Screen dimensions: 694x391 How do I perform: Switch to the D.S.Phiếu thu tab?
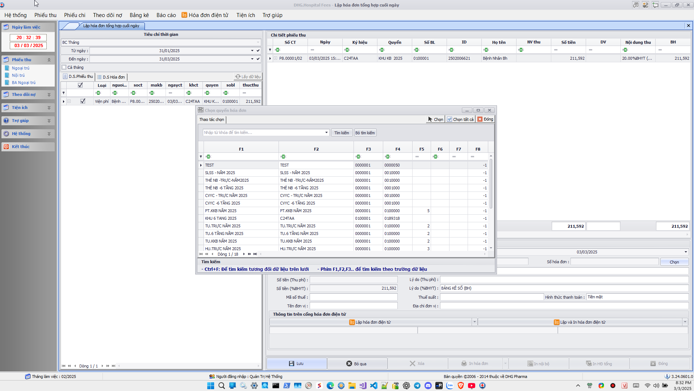coord(78,76)
